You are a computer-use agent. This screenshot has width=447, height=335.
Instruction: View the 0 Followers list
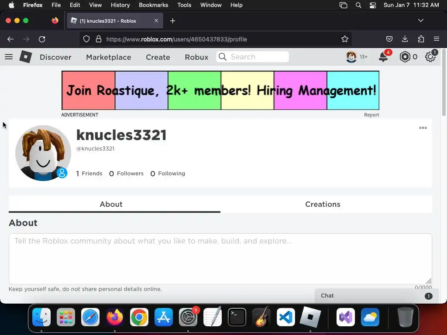[x=126, y=174]
